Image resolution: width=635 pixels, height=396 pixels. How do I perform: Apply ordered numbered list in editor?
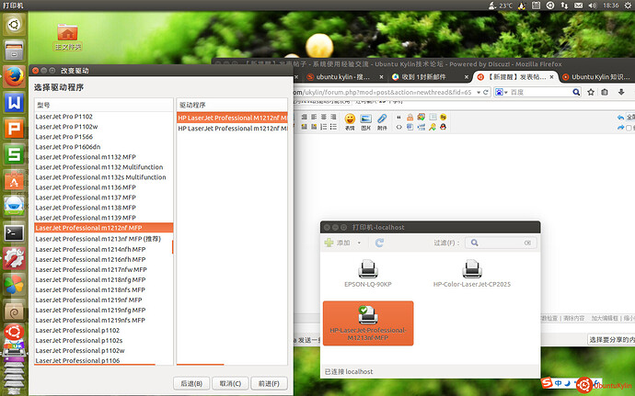324,127
